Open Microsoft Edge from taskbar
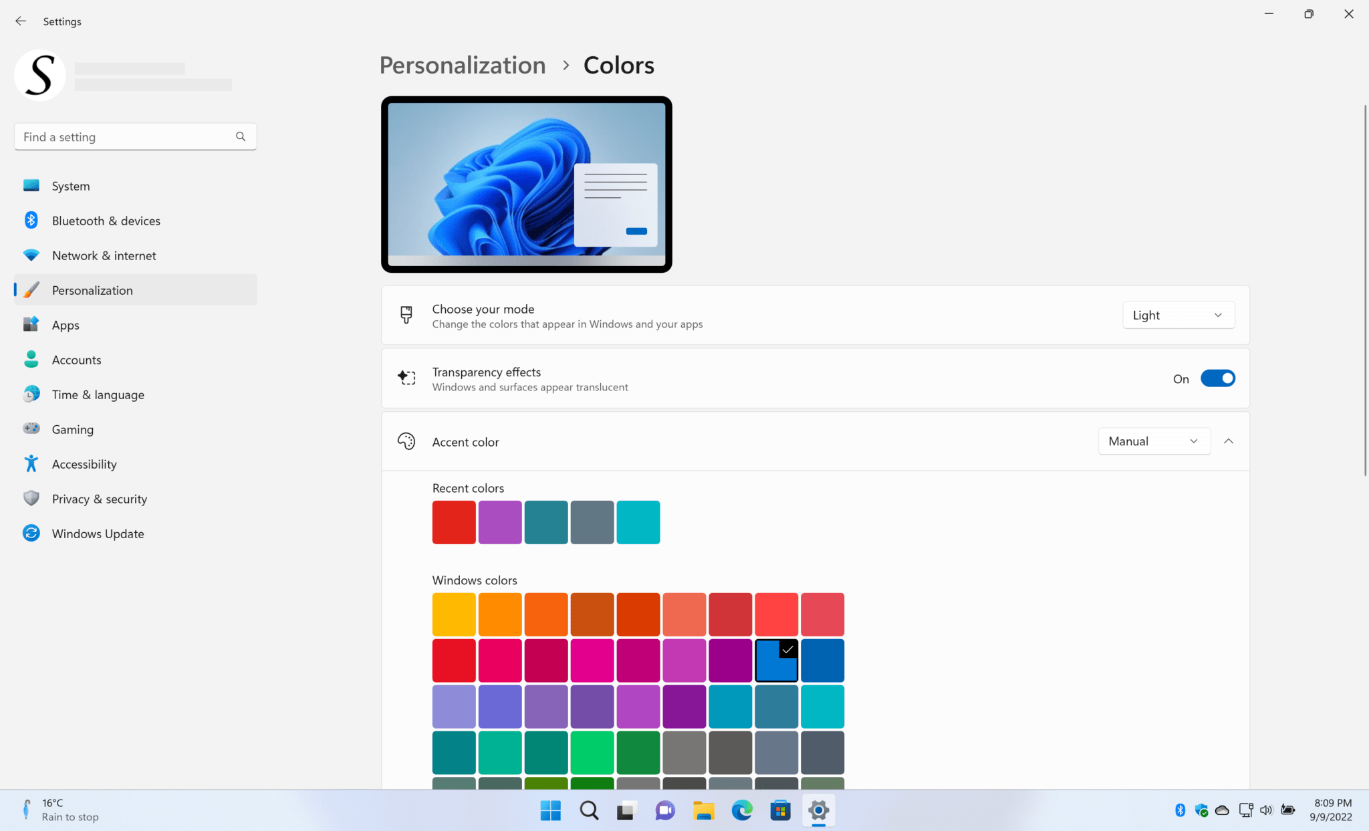Viewport: 1369px width, 831px height. coord(741,810)
